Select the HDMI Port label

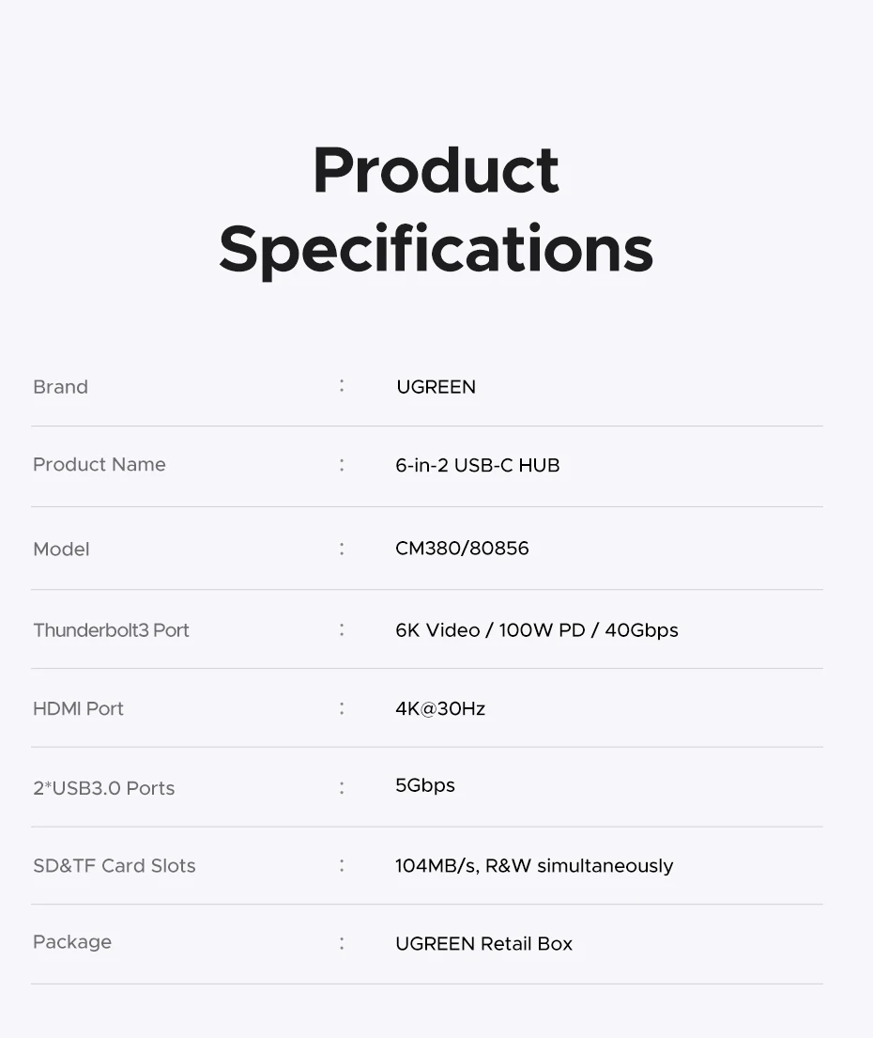point(78,709)
